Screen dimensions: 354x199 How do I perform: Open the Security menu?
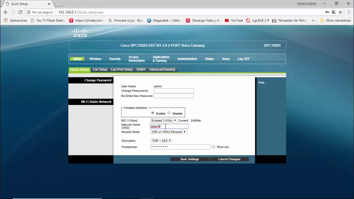115,59
